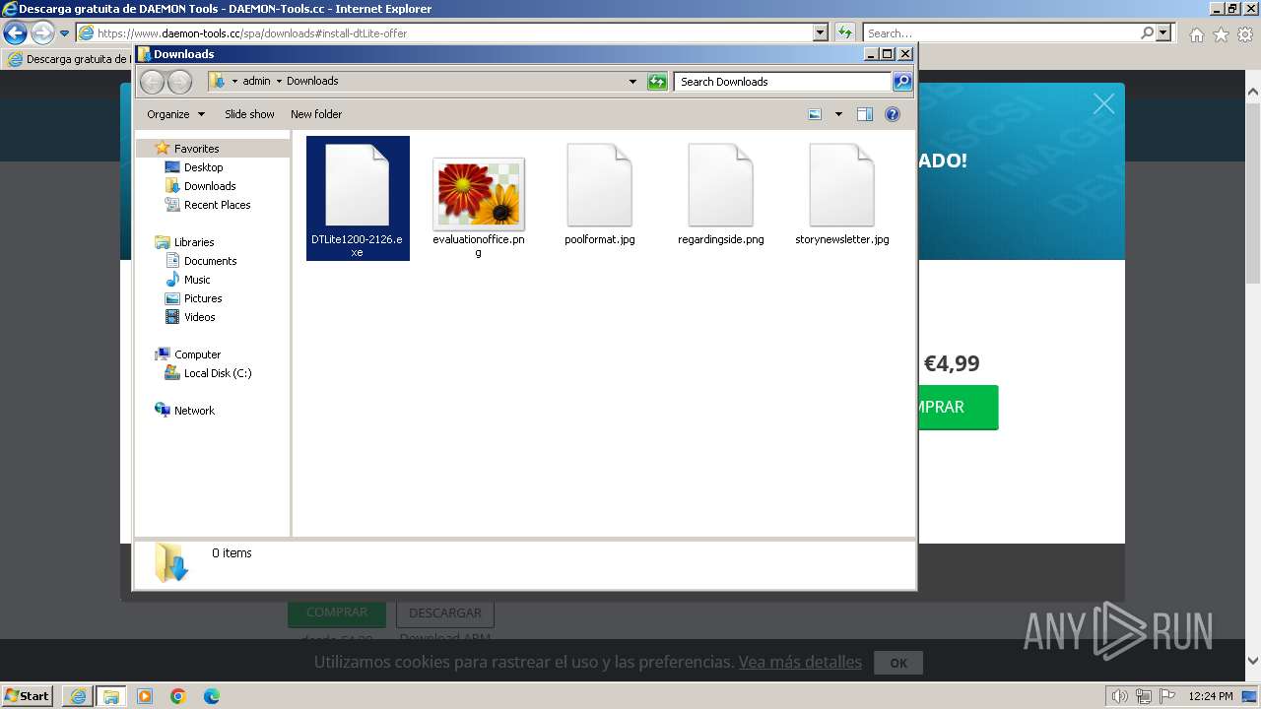The image size is (1261, 709).
Task: Open Windows Media Player taskbar icon
Action: (145, 695)
